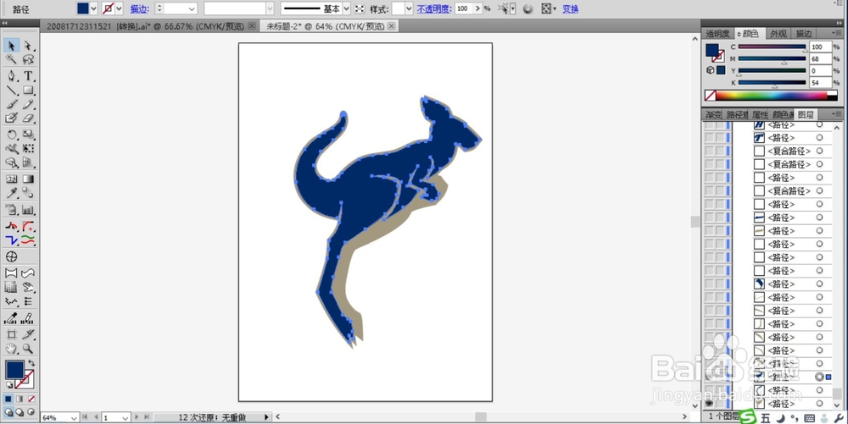Click the Recolor Artwork icon in control bar
848x424 pixels.
(x=527, y=8)
